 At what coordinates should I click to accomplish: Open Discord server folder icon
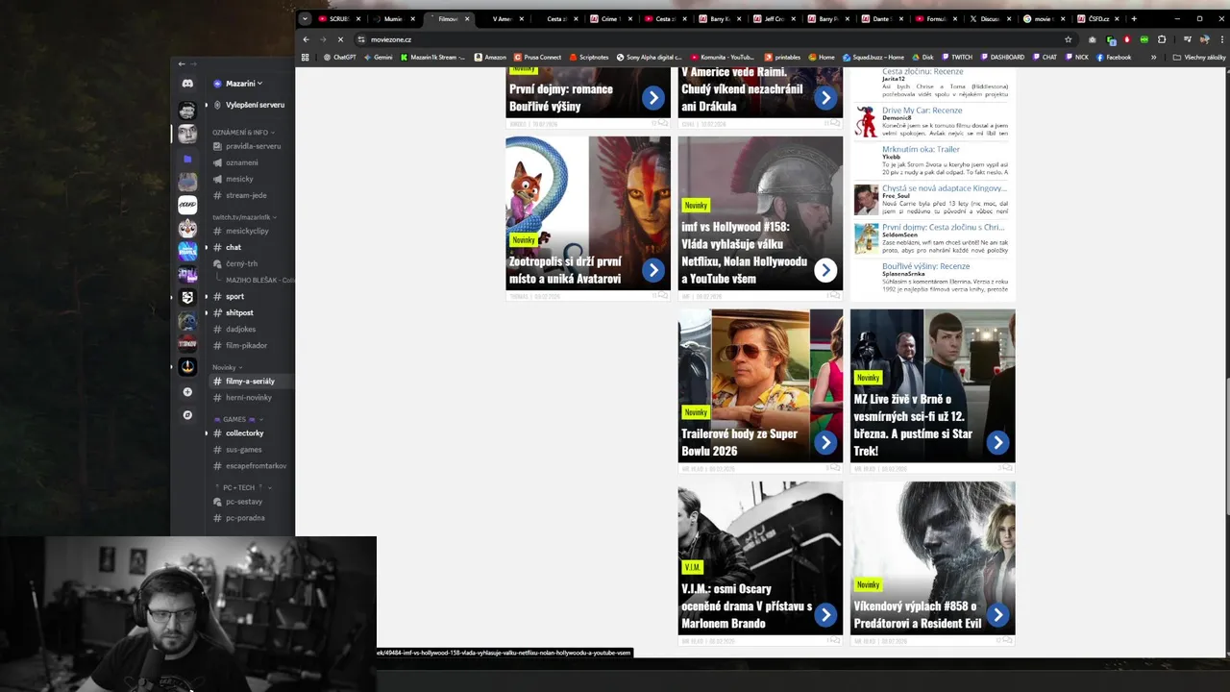187,159
